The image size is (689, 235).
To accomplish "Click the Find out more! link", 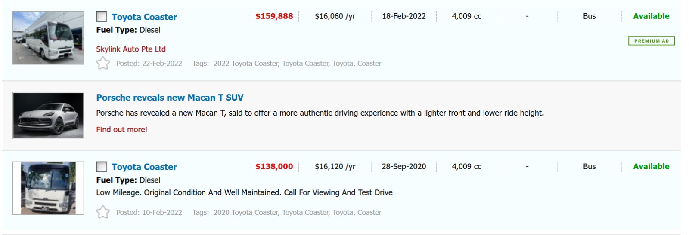I will 121,130.
